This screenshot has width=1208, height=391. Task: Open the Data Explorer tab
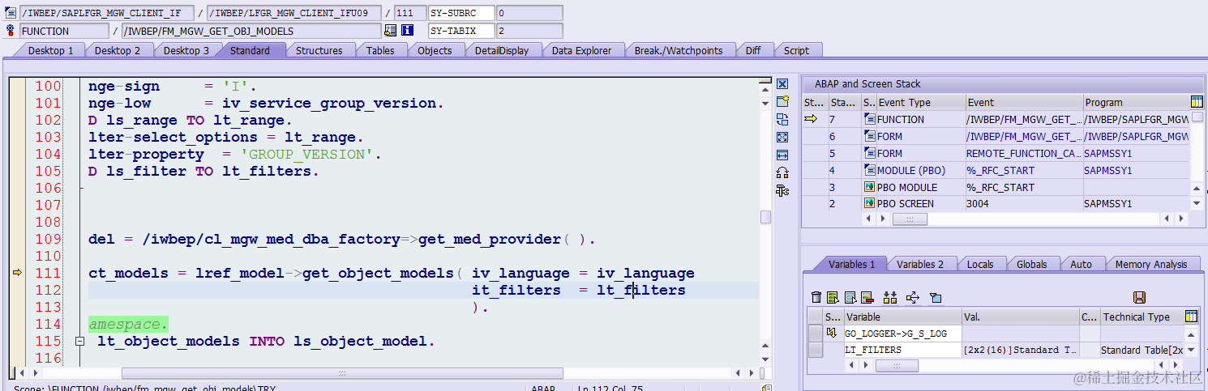point(581,50)
